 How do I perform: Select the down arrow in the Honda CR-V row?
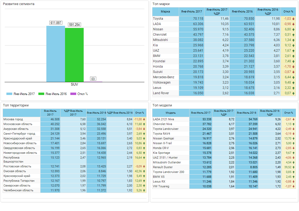(293, 148)
